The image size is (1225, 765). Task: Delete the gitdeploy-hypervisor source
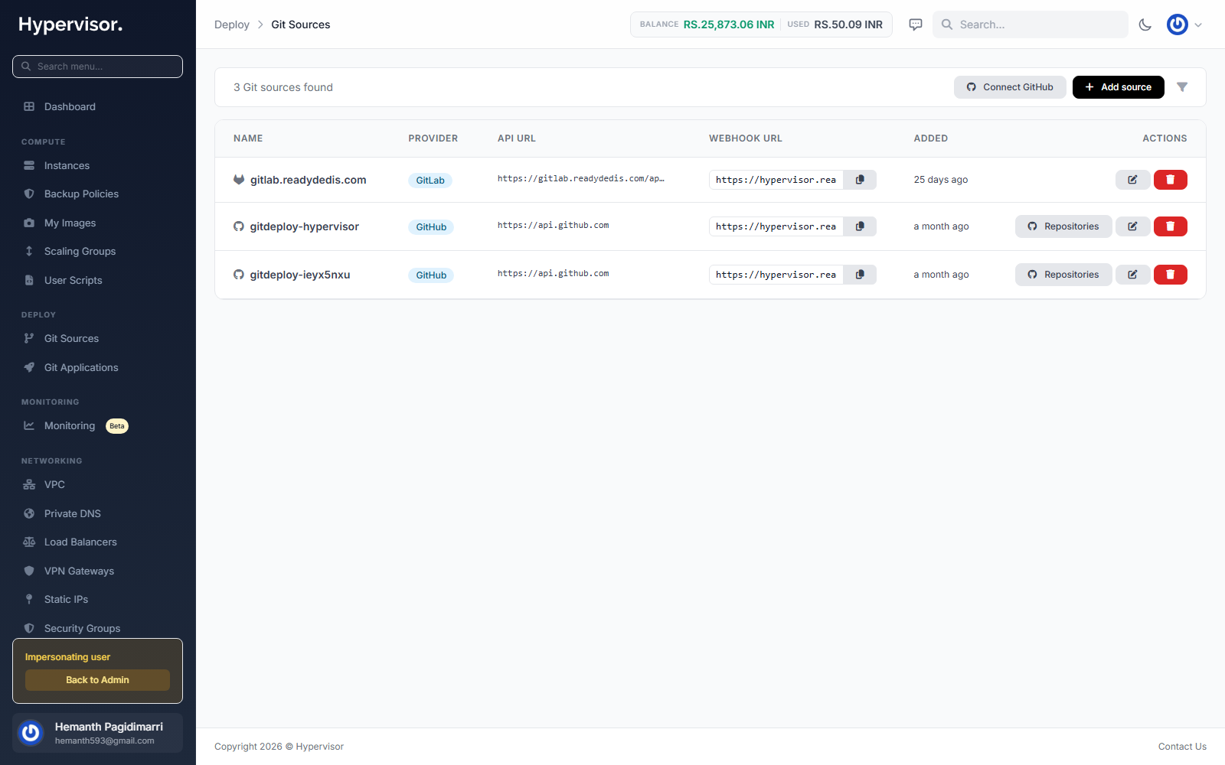(x=1170, y=226)
